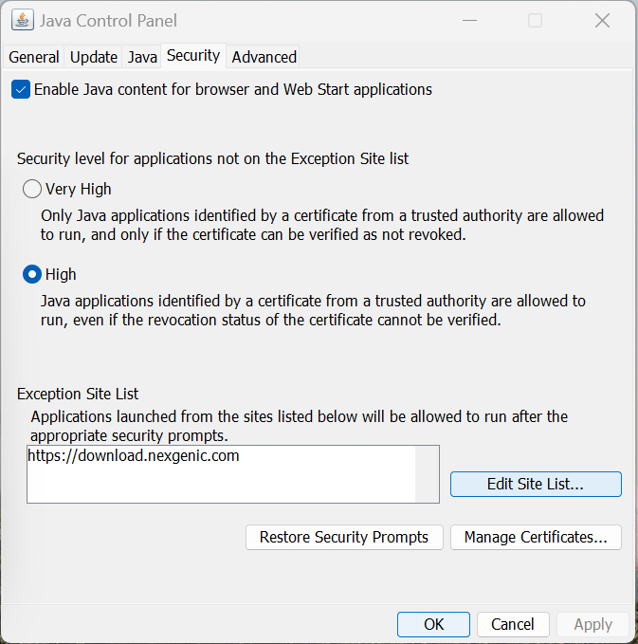Click the Cancel button
This screenshot has height=644, width=638.
point(513,624)
